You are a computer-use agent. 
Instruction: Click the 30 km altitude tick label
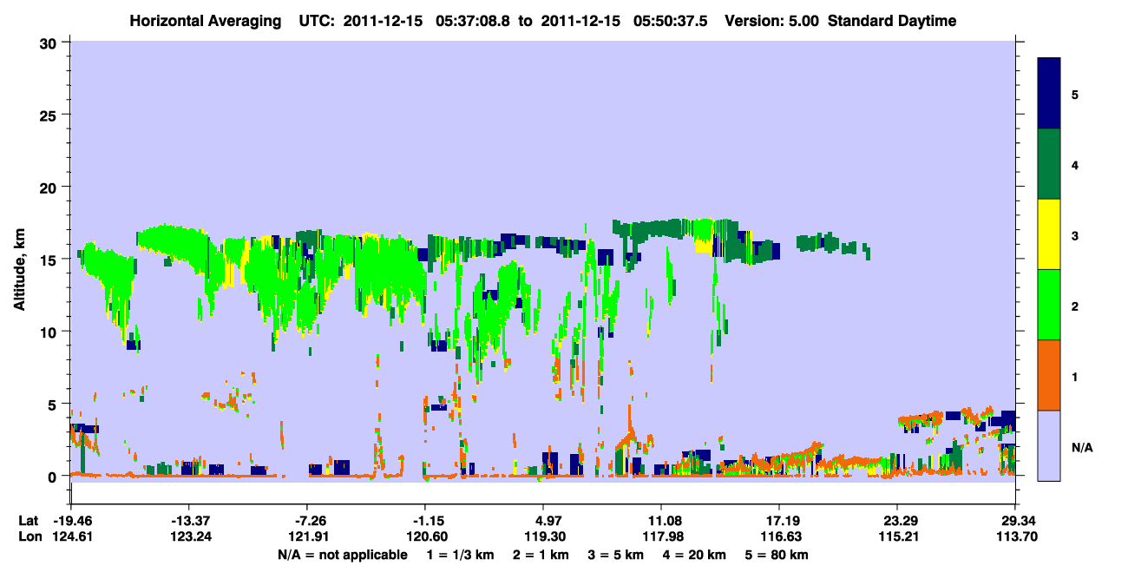coord(49,43)
